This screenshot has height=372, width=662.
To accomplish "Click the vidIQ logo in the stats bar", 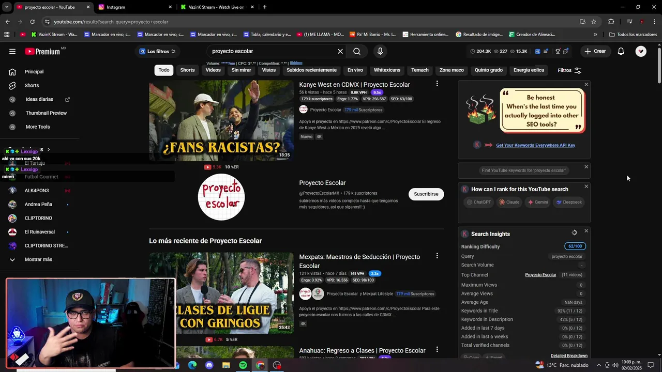I will pyautogui.click(x=537, y=51).
